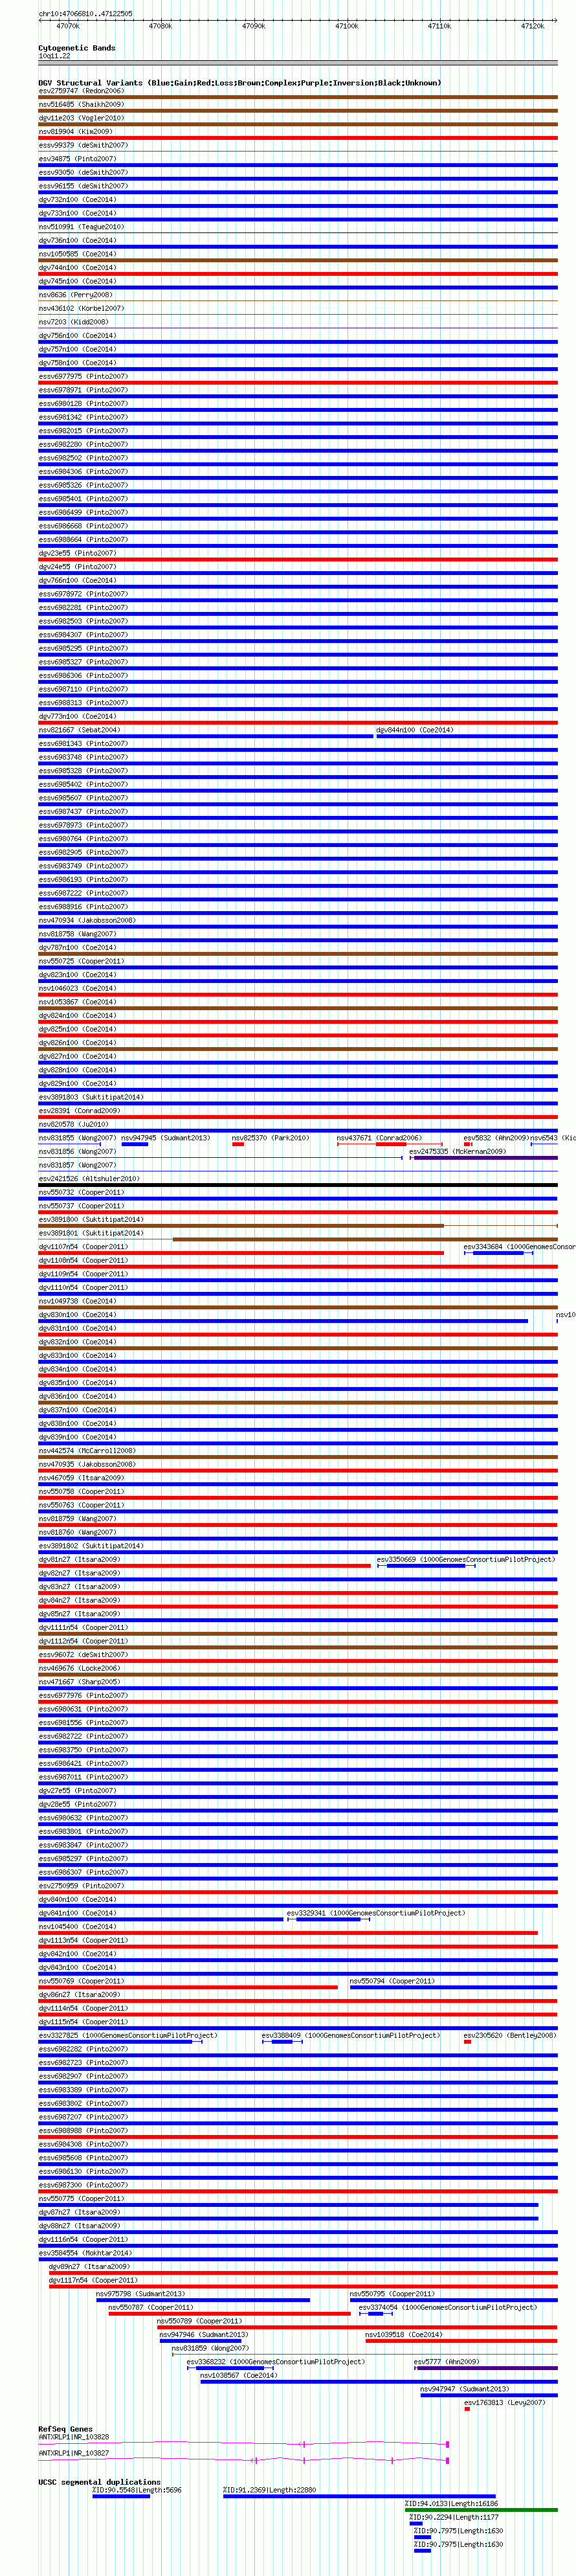
Task: Select the nsv818758 (Wang2007) label
Action: [x=77, y=934]
